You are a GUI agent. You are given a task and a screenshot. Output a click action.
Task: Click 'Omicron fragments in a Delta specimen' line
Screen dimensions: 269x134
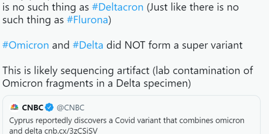pyautogui.click(x=96, y=83)
